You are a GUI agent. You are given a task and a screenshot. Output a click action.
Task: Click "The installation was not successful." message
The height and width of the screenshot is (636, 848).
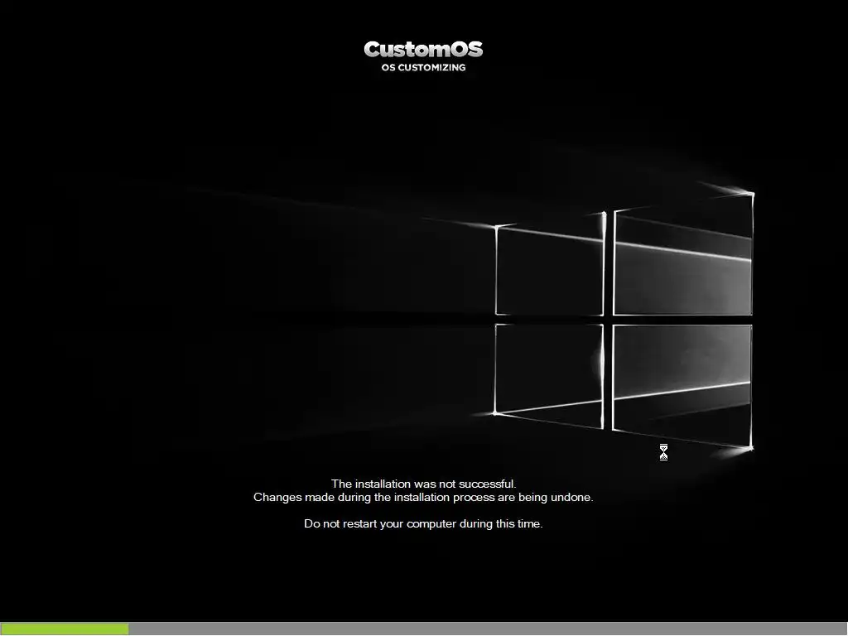[423, 484]
